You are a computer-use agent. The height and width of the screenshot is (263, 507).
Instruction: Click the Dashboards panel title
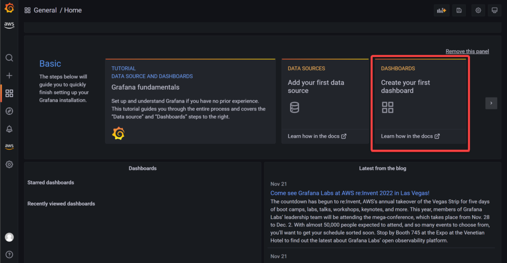pos(143,168)
